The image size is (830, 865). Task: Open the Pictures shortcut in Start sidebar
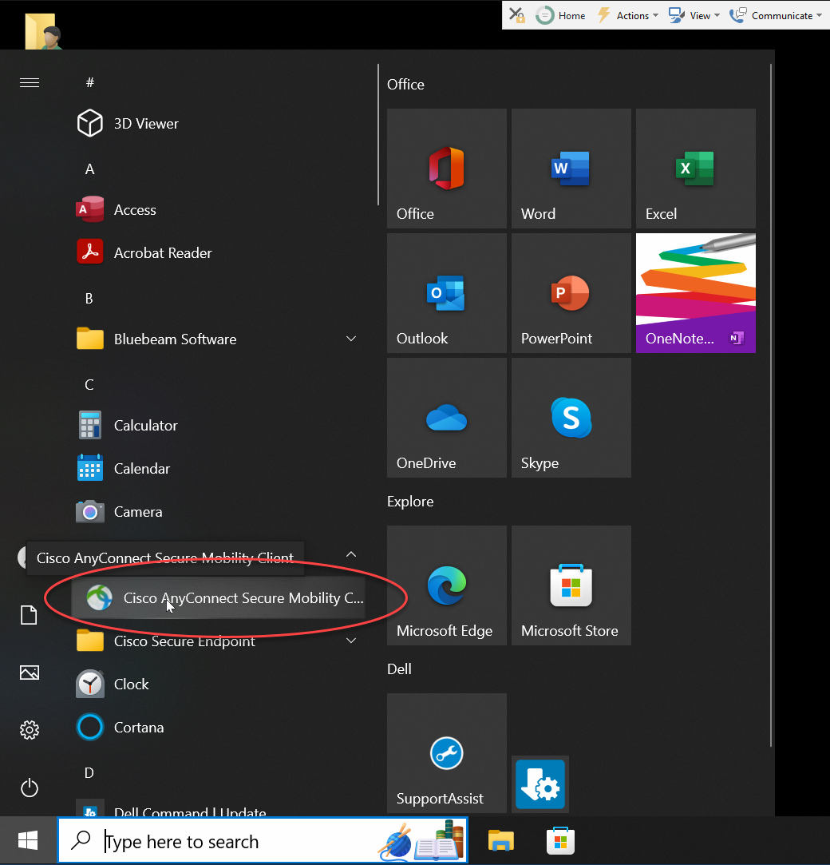tap(30, 673)
